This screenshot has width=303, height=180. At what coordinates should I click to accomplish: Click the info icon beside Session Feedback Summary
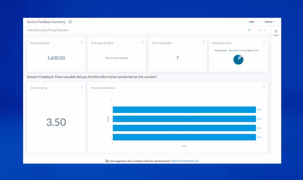click(70, 22)
